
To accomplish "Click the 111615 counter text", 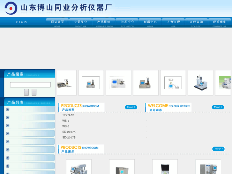I will pyautogui.click(x=21, y=22).
